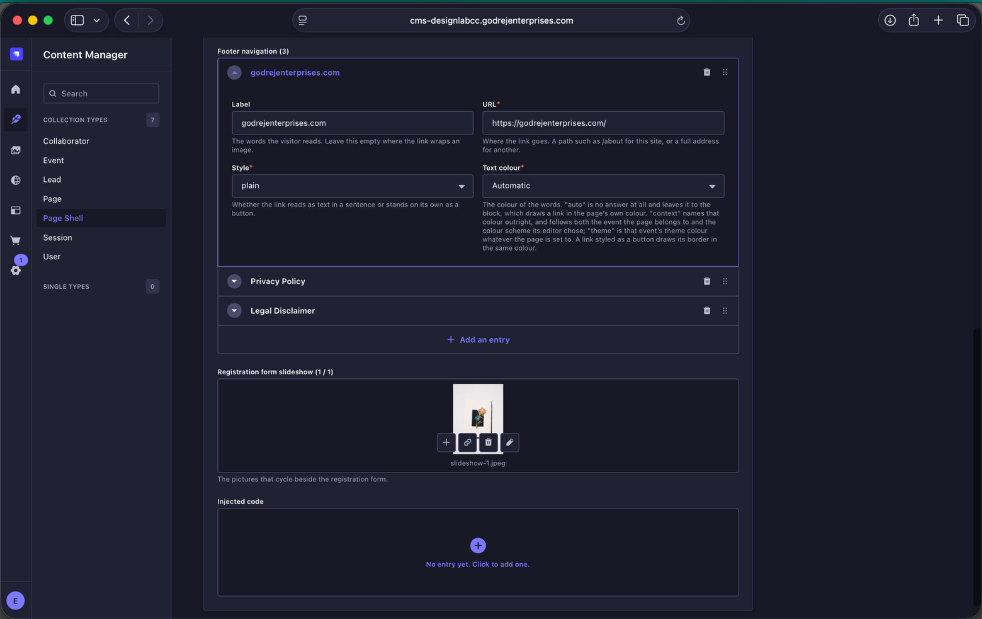Open the Event collection type
Viewport: 982px width, 619px height.
tap(53, 160)
